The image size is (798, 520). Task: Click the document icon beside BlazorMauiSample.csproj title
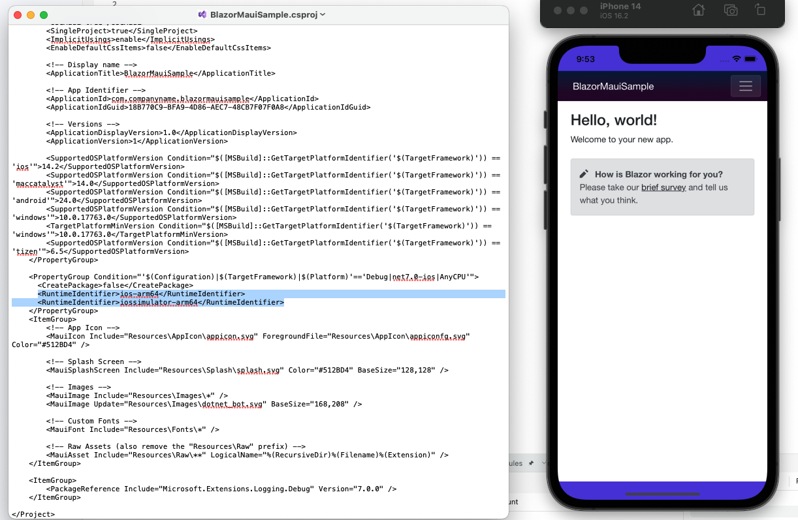click(202, 14)
